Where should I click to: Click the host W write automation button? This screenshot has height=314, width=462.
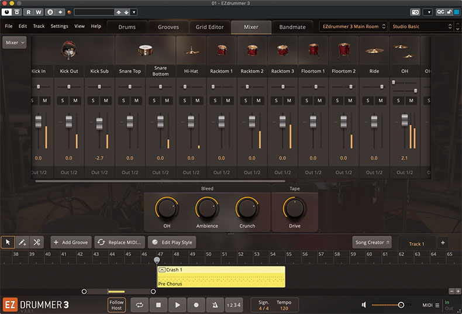tap(39, 12)
